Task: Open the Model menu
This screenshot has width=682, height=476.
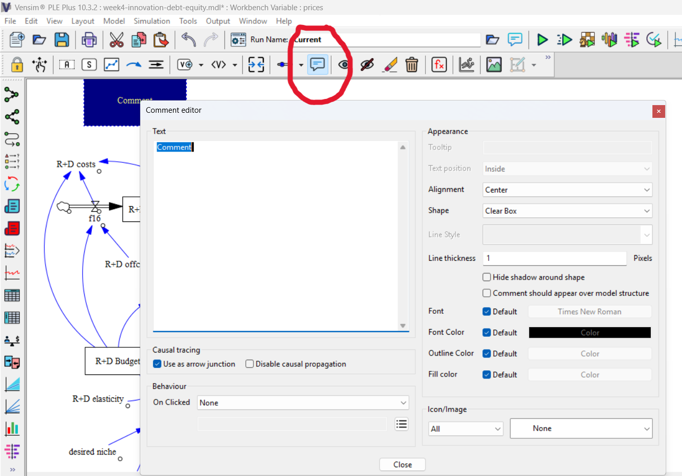Action: click(x=114, y=21)
